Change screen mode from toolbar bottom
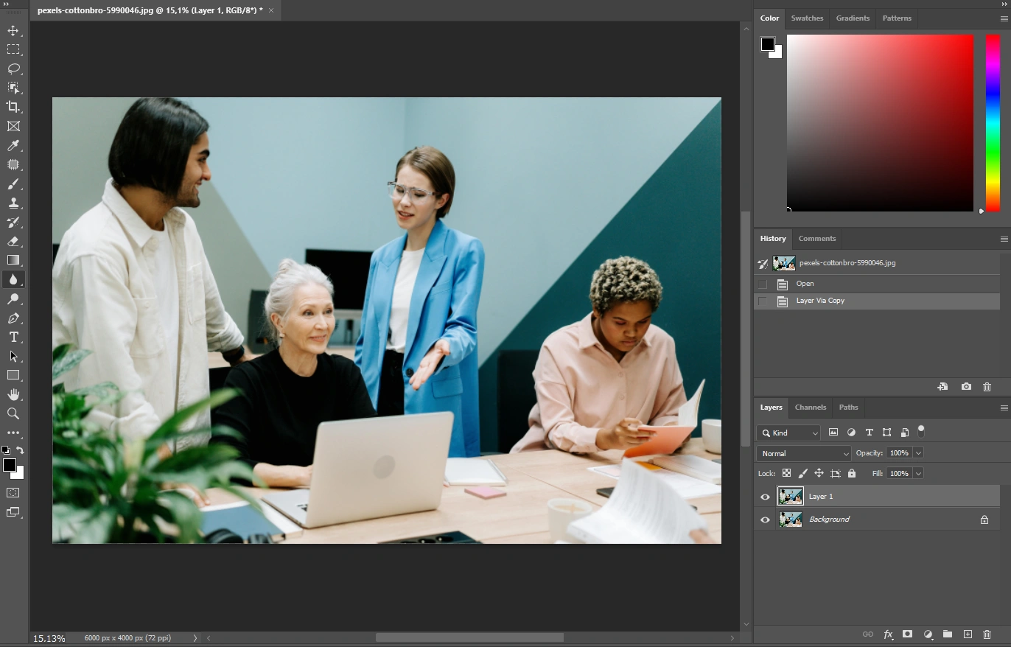Screen dimensions: 1011x647 pos(13,512)
